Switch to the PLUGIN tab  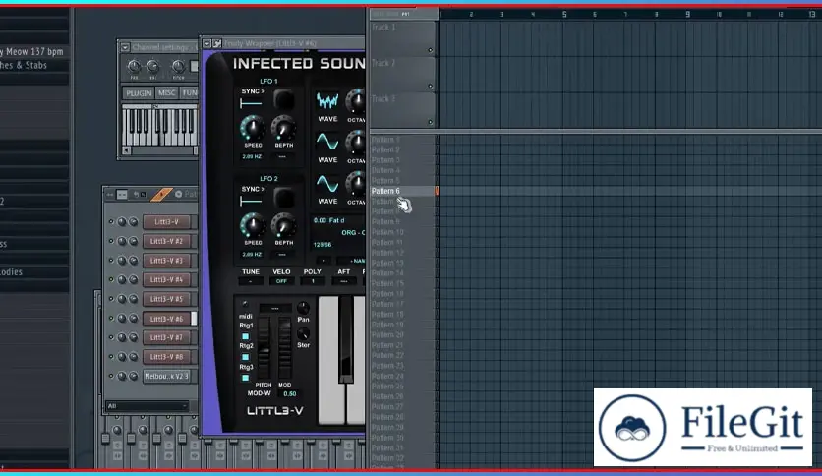point(139,93)
